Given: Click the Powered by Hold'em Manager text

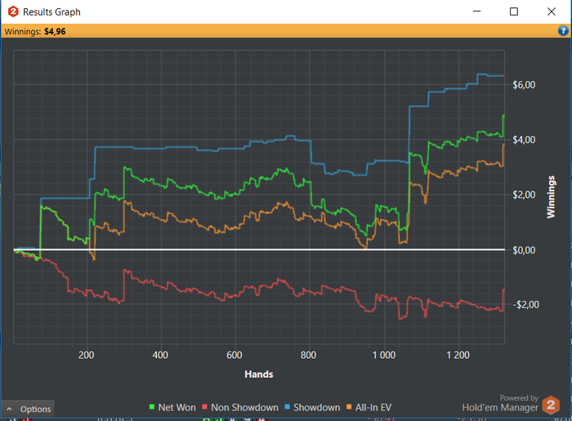Looking at the screenshot, I should pos(500,404).
